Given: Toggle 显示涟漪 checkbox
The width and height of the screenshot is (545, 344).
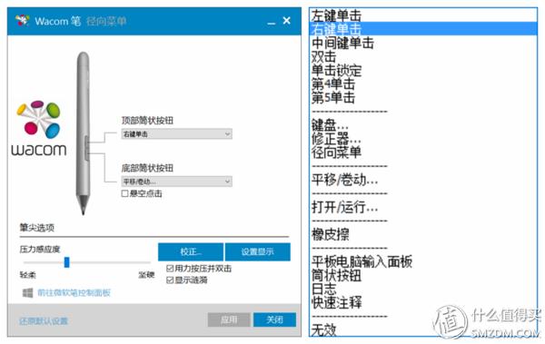Looking at the screenshot, I should [x=170, y=280].
